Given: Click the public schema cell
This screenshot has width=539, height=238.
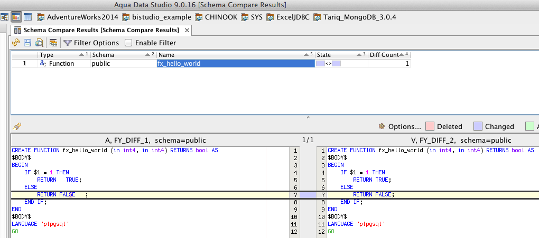Looking at the screenshot, I should [x=124, y=63].
